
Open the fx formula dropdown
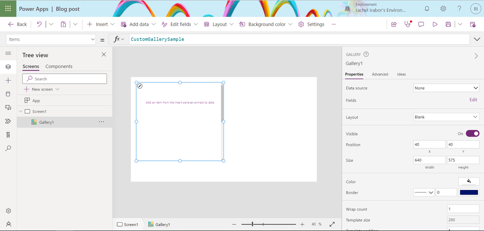119,39
